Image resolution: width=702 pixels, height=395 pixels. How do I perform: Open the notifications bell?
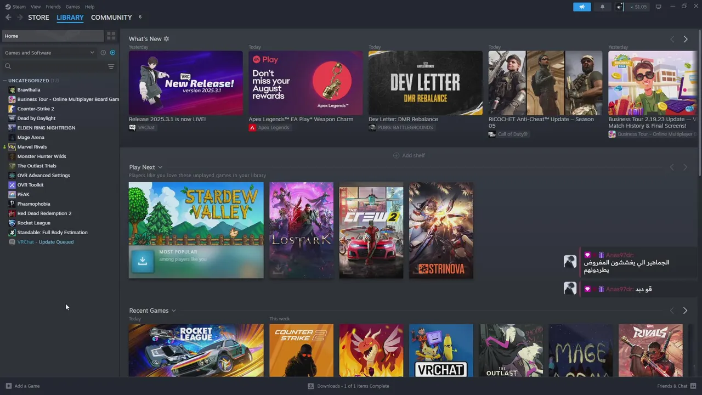click(603, 7)
